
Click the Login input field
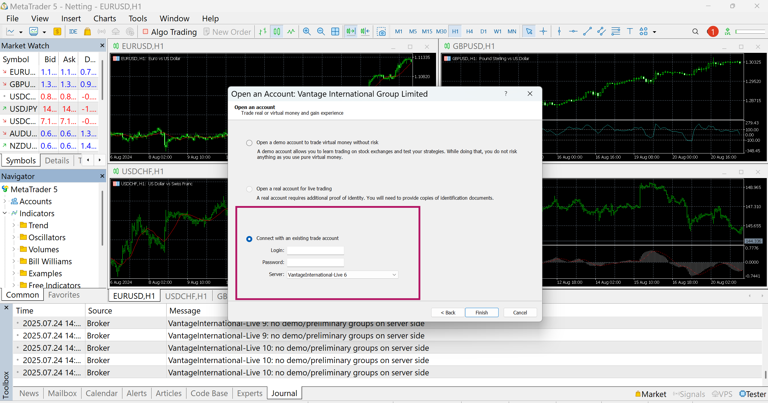pyautogui.click(x=315, y=250)
